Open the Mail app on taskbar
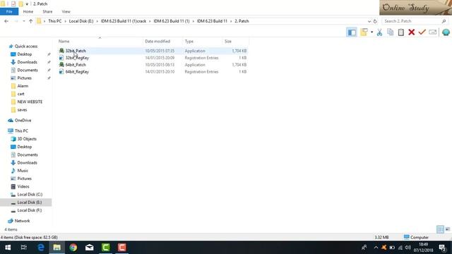The image size is (452, 254). 90,248
